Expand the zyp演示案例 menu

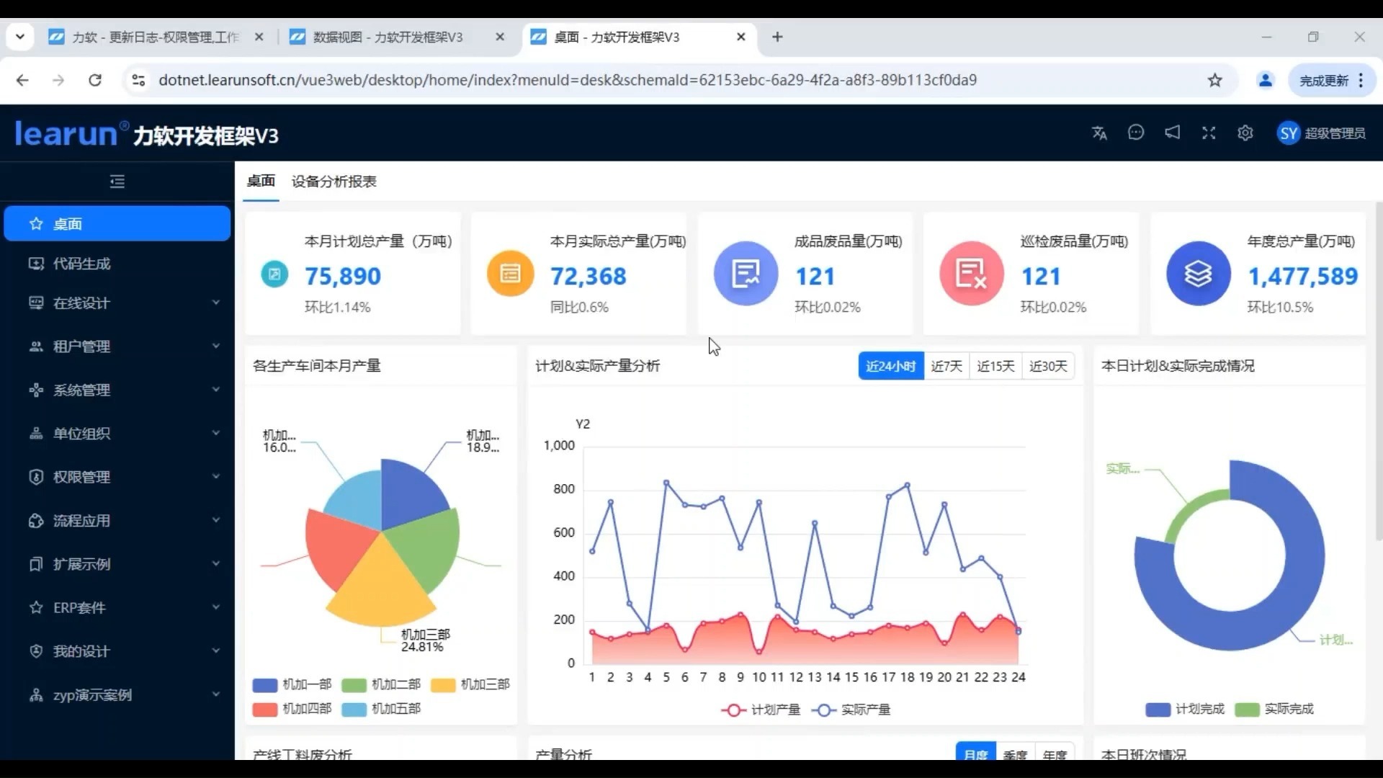point(117,695)
